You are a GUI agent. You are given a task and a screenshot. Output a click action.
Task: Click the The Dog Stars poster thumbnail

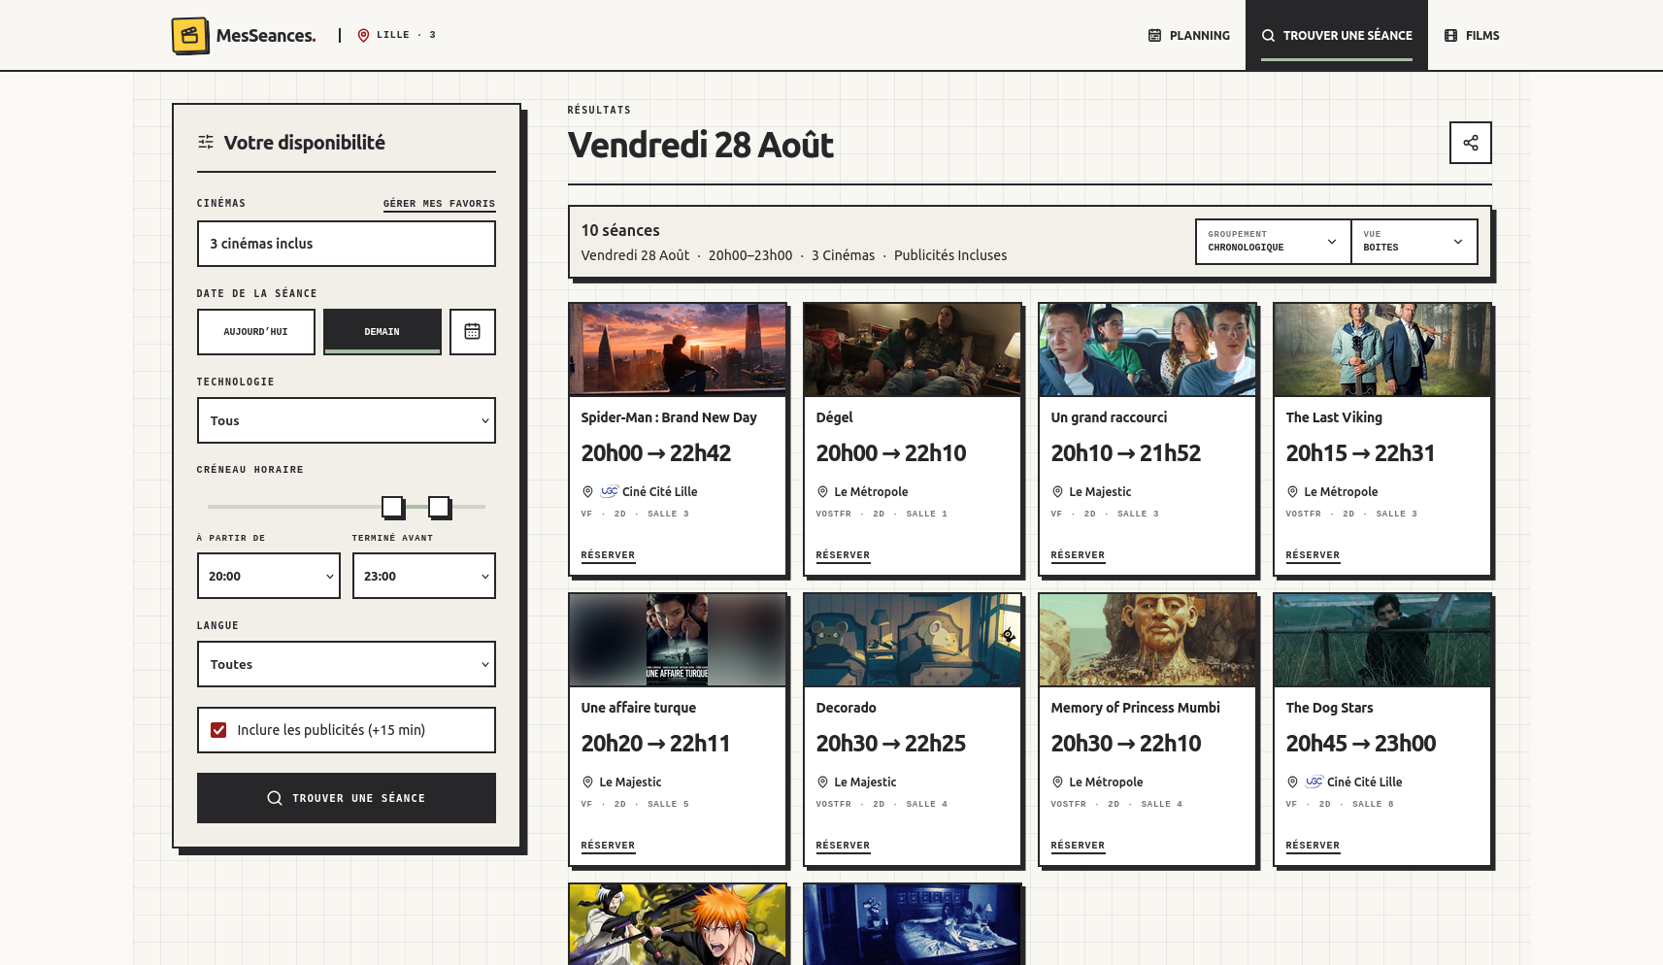tap(1382, 640)
